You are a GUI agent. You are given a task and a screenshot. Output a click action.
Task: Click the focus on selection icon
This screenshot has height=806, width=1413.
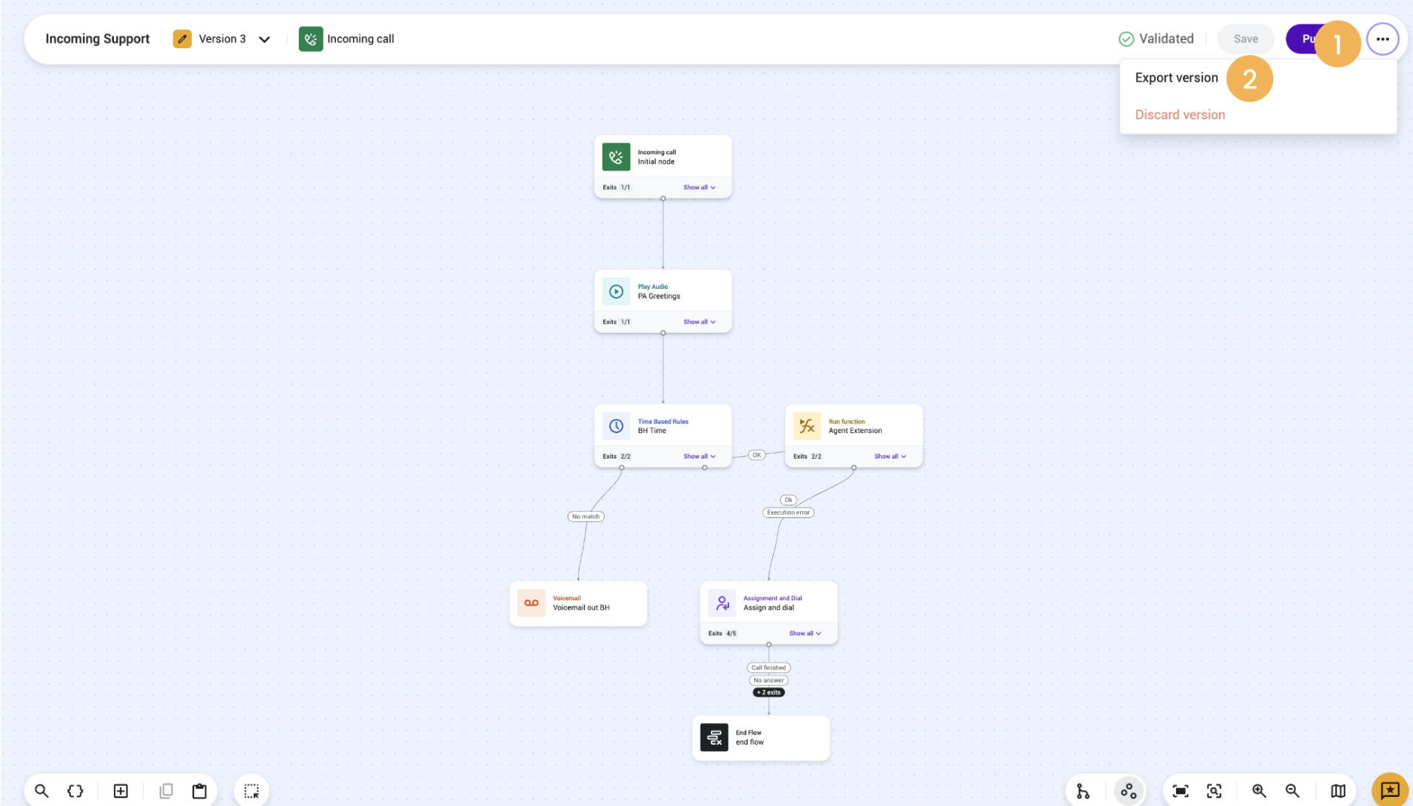1214,790
